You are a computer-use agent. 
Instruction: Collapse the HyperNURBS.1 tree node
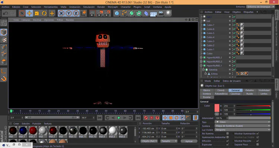(x=201, y=66)
